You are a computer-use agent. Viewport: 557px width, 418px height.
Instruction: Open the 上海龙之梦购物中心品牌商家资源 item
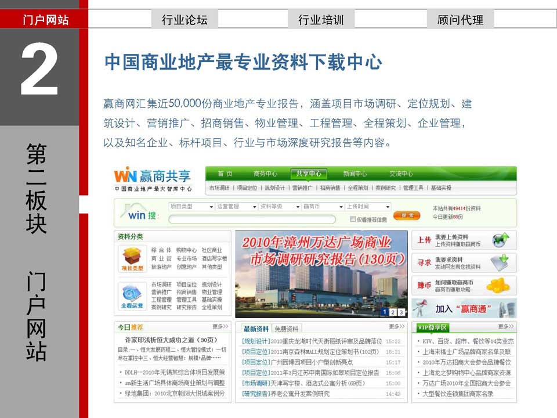[466, 373]
